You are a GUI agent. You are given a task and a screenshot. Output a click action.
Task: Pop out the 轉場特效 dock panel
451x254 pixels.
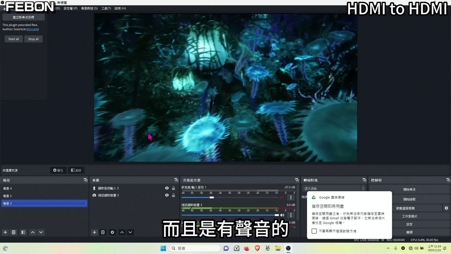click(364, 180)
